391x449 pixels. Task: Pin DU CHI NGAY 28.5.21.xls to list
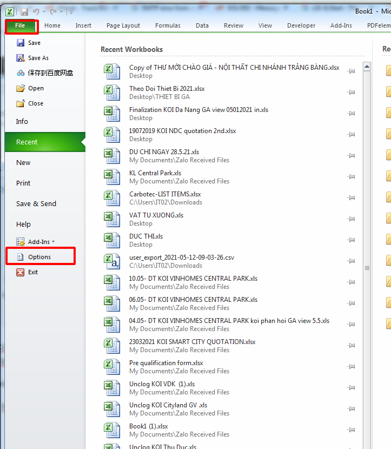click(x=351, y=156)
